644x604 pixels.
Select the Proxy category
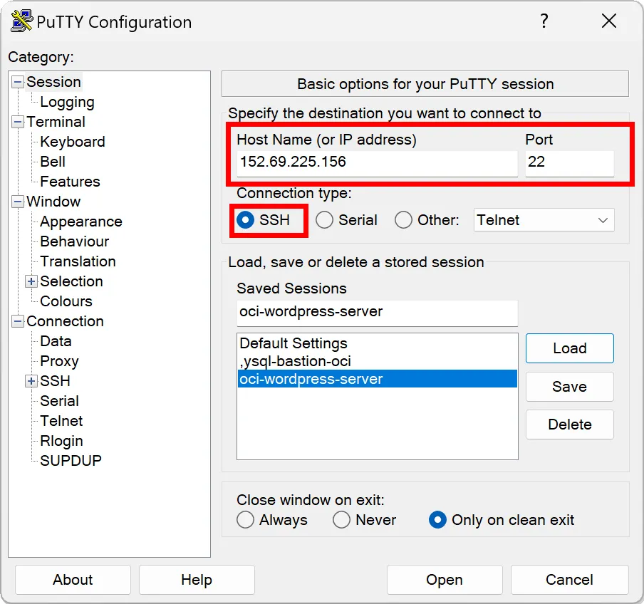coord(59,361)
